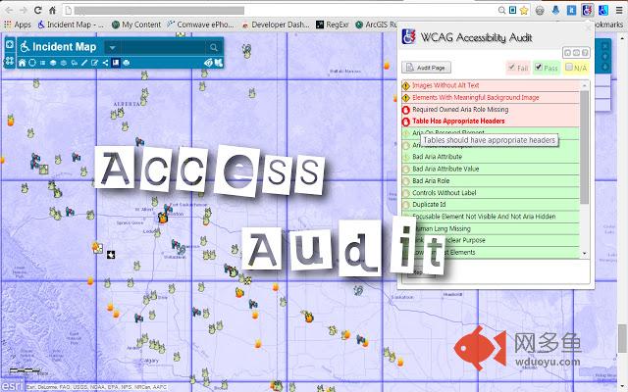The width and height of the screenshot is (628, 392).
Task: Click the highlighted bookmark icon in map toolbar
Action: [x=116, y=63]
